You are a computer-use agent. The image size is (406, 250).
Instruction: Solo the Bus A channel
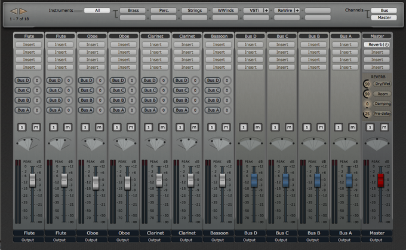point(339,127)
